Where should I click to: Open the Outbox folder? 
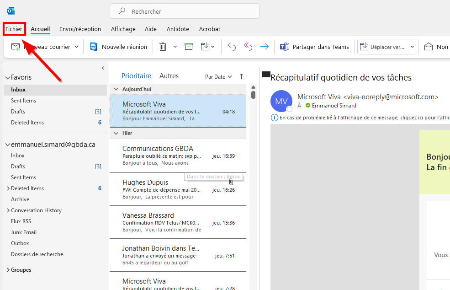coord(55,243)
